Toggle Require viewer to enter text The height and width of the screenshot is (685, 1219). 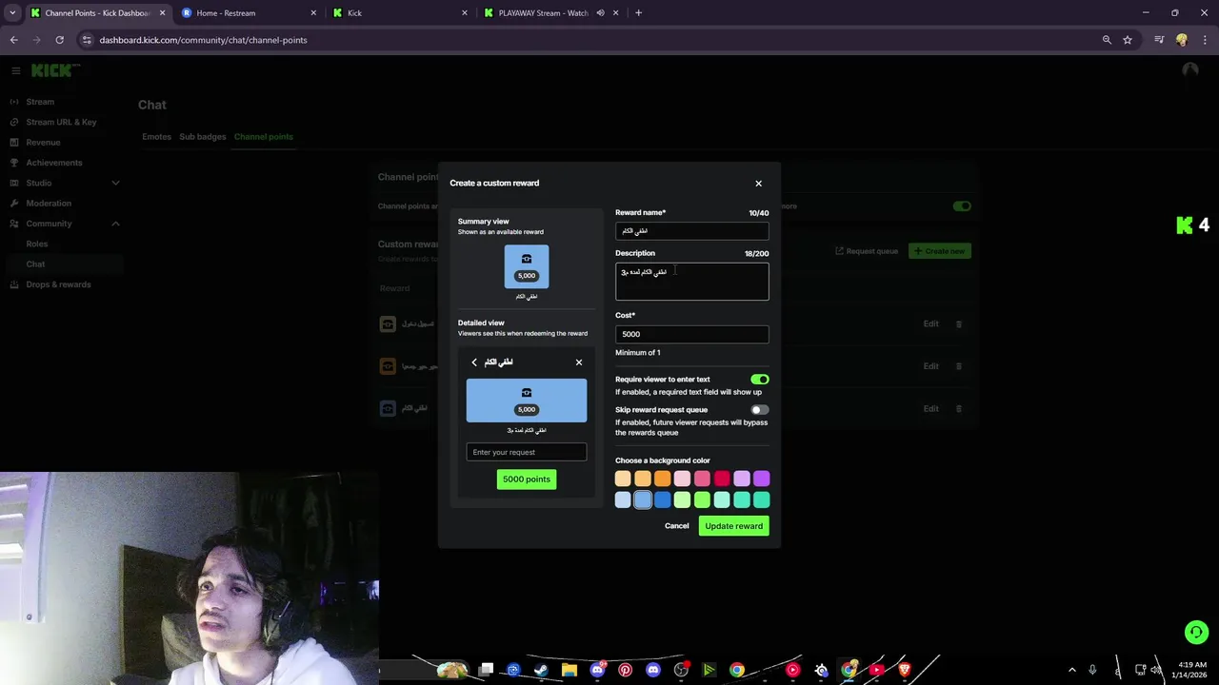coord(759,380)
